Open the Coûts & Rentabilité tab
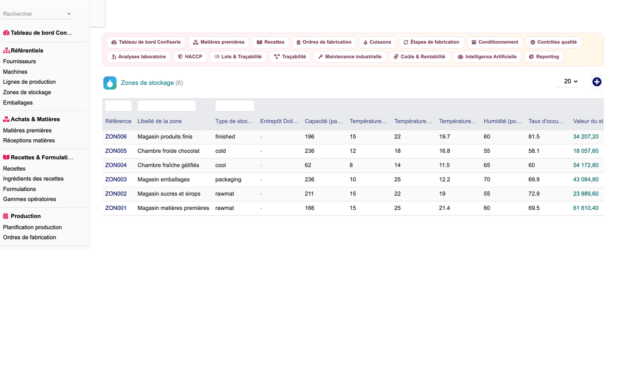 tap(420, 57)
